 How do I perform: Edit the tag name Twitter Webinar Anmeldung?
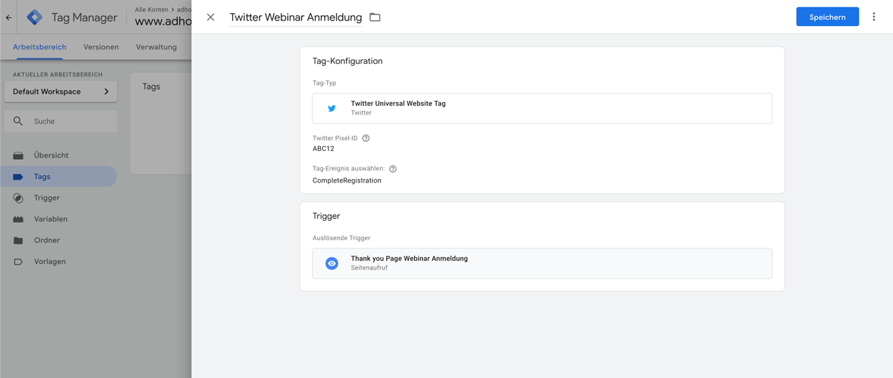295,17
